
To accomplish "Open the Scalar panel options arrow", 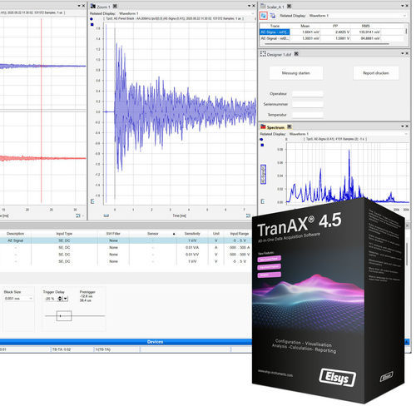I will pyautogui.click(x=403, y=6).
